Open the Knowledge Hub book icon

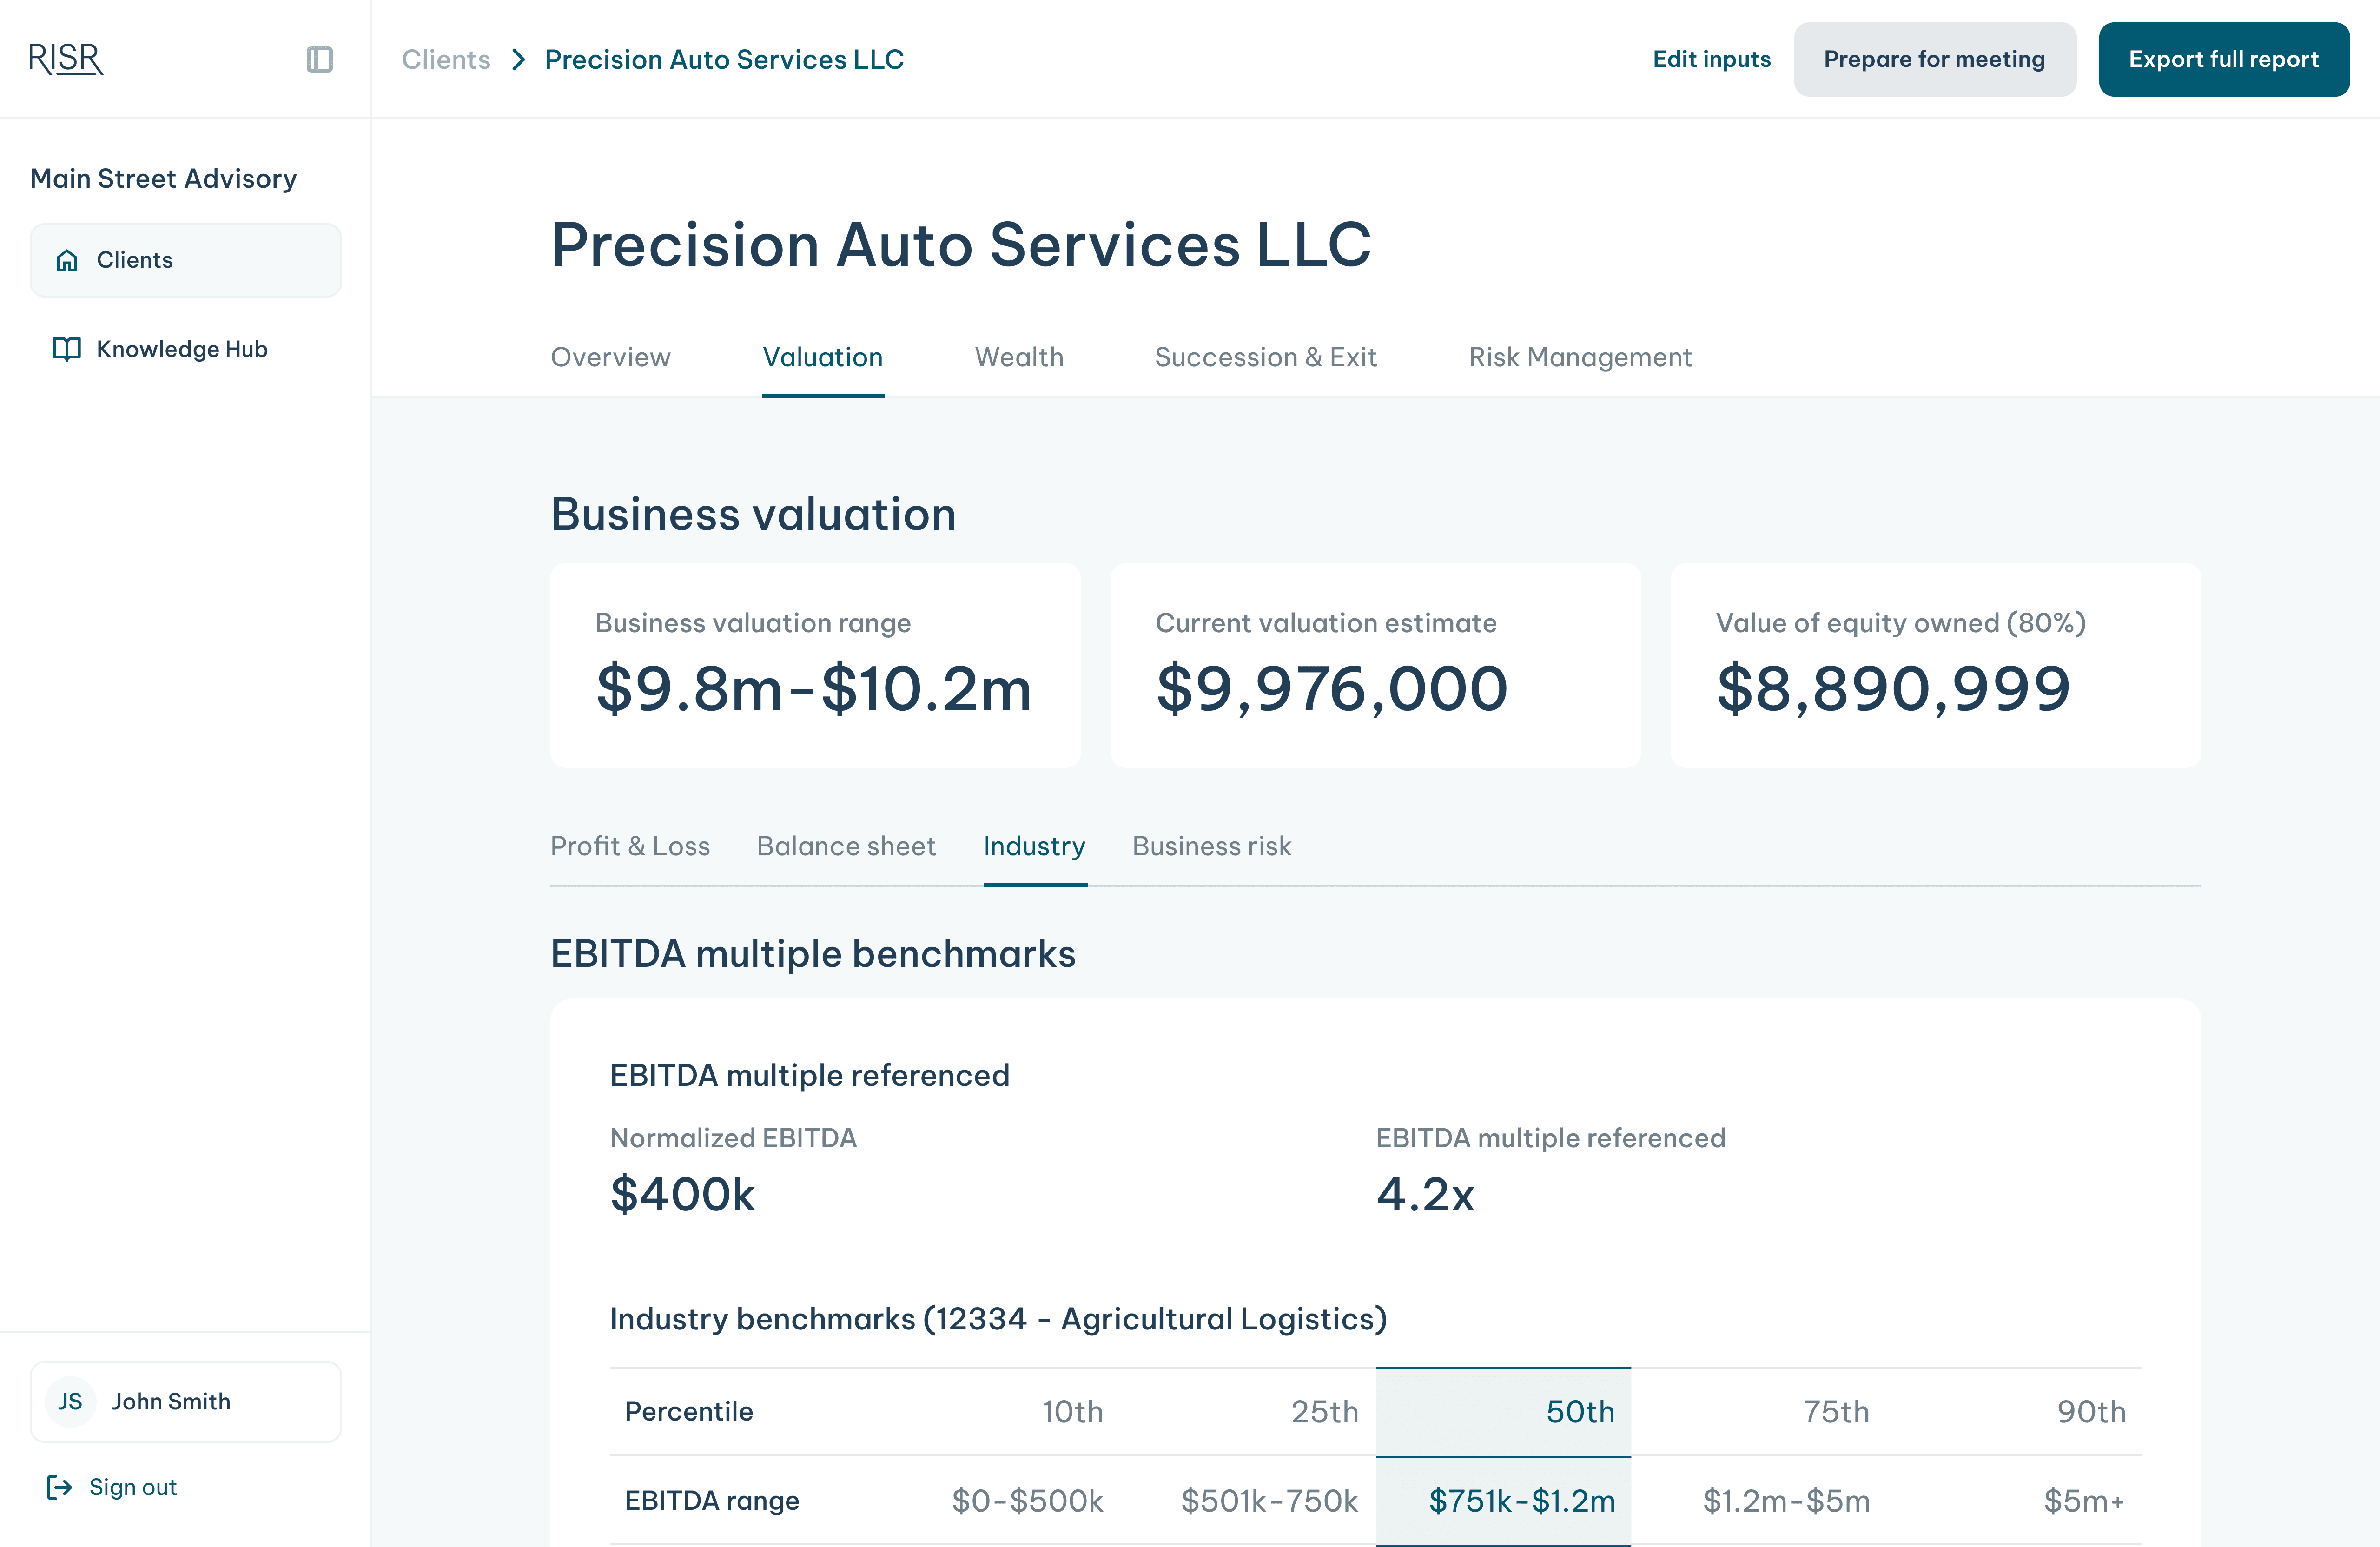67,349
